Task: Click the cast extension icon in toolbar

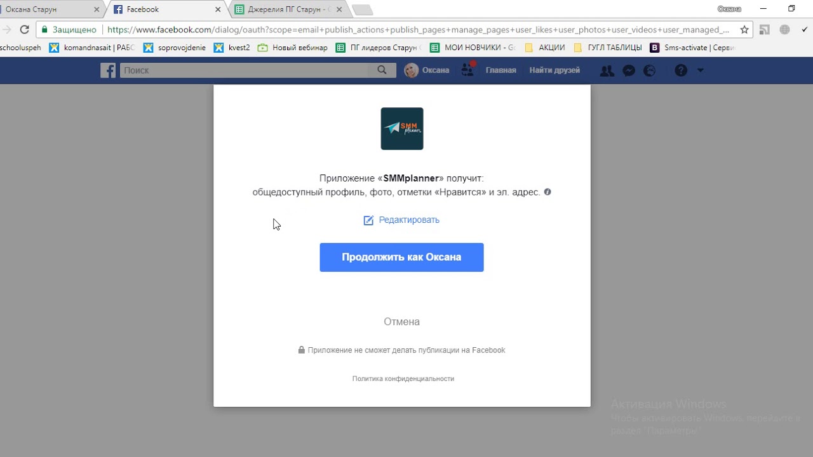Action: [765, 30]
